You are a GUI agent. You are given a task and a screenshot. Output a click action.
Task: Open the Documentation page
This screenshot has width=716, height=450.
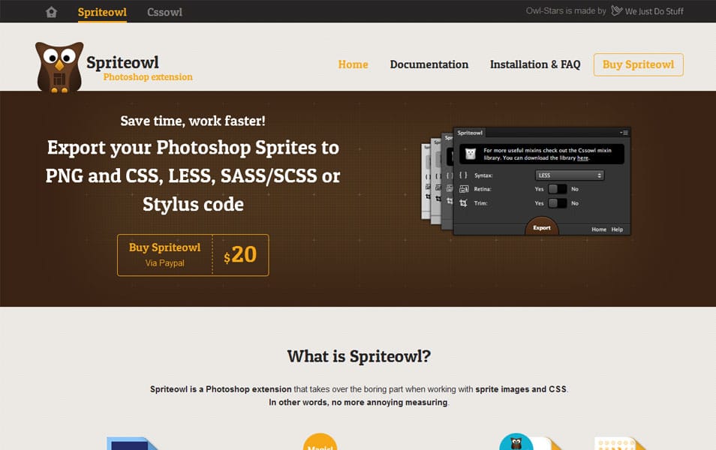tap(429, 64)
